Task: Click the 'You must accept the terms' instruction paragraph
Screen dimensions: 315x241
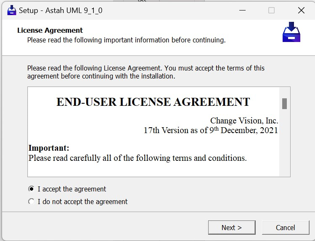Action: tap(146, 72)
